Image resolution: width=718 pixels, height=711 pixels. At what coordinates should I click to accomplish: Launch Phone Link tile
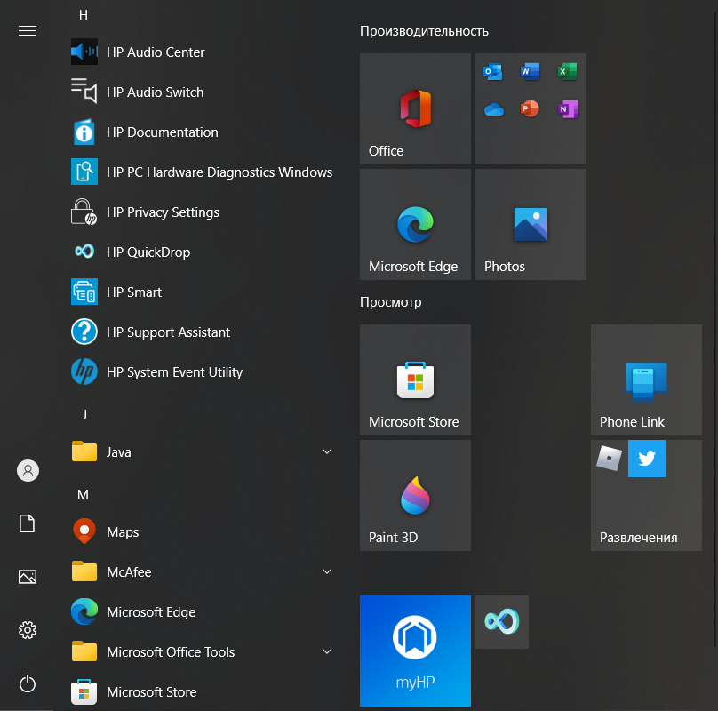pos(646,379)
